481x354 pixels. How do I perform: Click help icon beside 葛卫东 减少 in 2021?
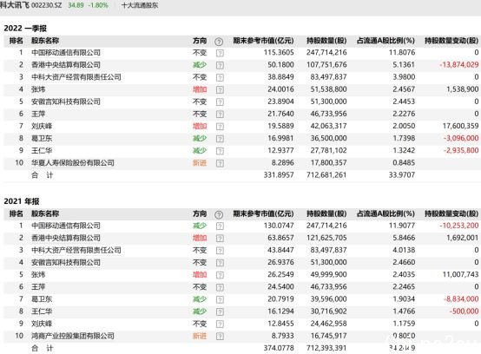click(220, 299)
